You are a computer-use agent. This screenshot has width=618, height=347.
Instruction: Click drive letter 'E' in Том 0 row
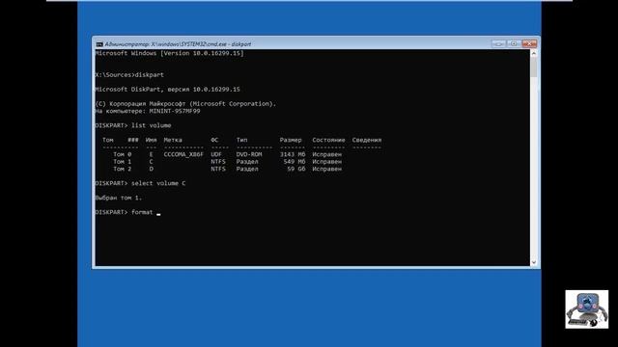(x=151, y=154)
